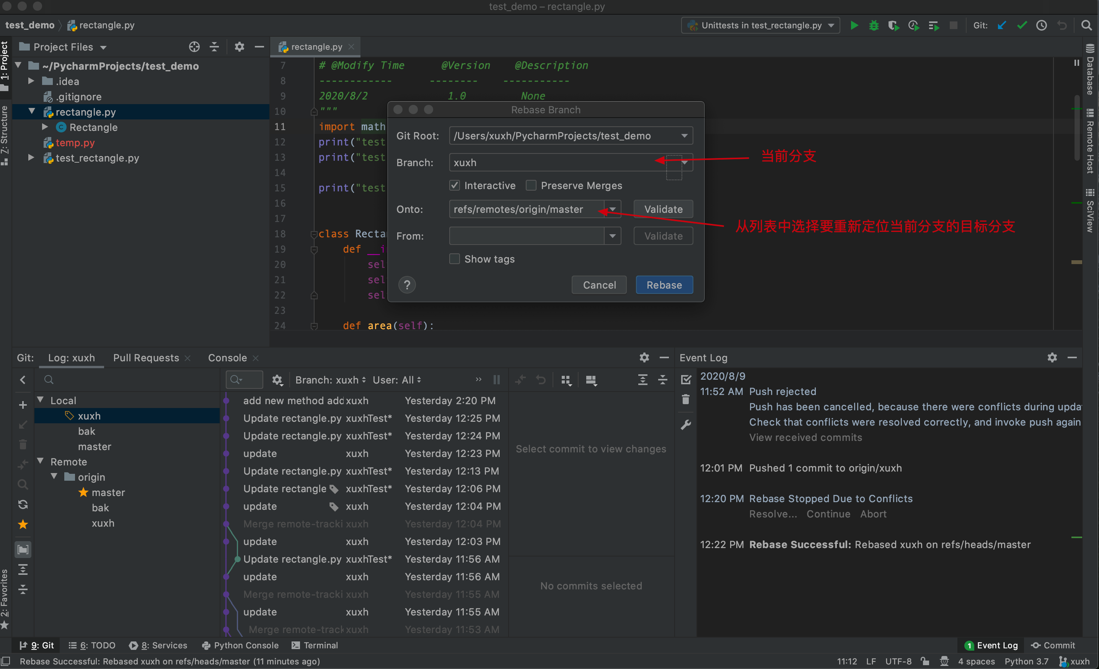This screenshot has width=1099, height=669.
Task: Click the Resolve... link in Event Log
Action: tap(773, 514)
